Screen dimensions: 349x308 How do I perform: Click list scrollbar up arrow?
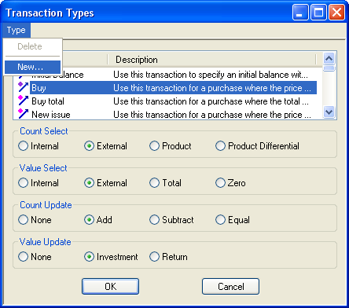click(x=329, y=58)
